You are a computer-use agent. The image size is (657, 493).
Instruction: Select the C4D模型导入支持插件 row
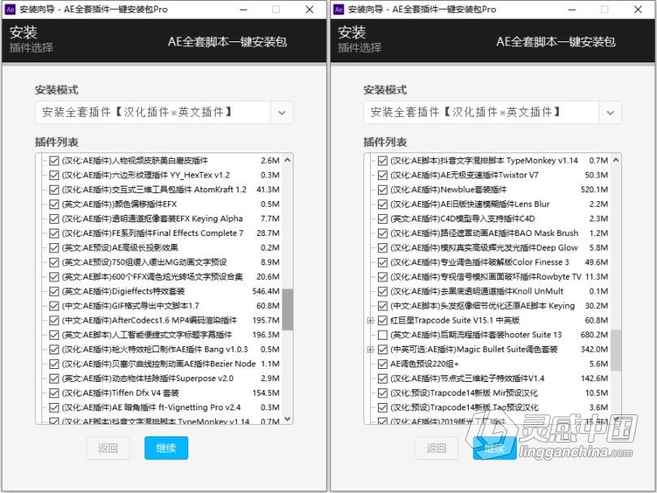493,219
